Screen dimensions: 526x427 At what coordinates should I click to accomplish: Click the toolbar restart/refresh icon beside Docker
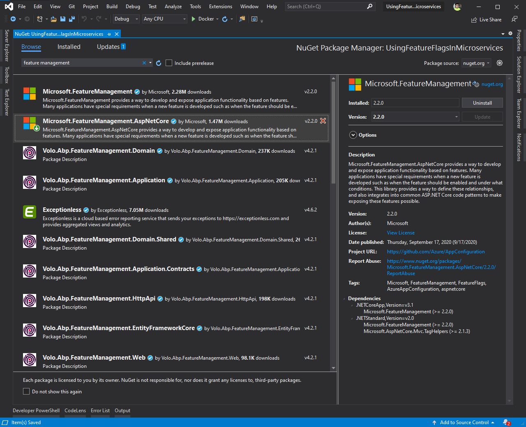point(225,19)
